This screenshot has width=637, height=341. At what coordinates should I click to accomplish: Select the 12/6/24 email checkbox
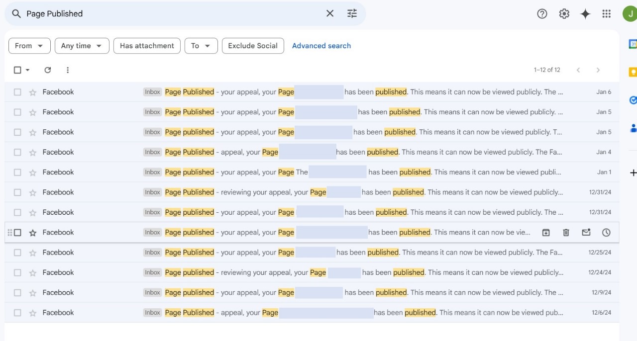[17, 313]
